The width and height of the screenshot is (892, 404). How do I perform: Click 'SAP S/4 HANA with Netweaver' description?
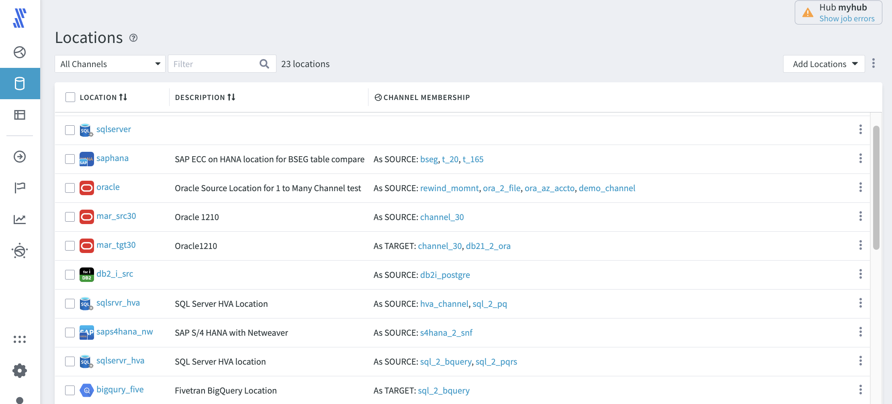(231, 333)
